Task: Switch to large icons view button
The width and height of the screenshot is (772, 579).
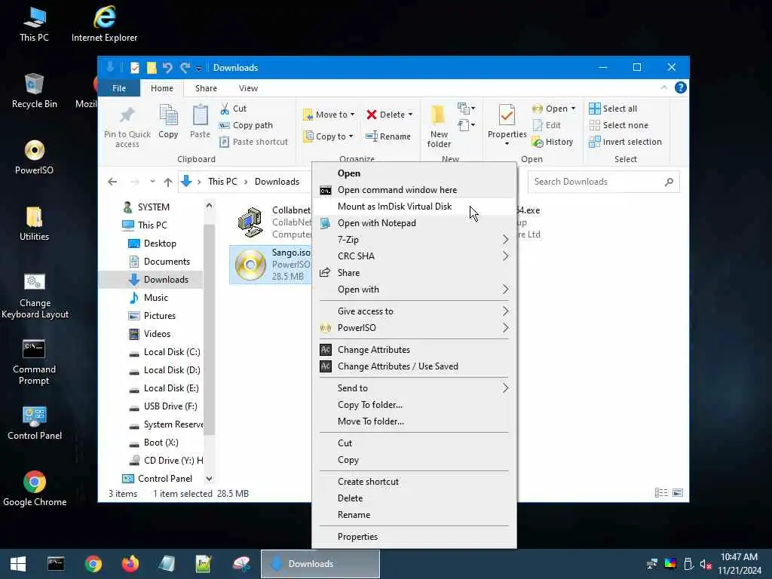Action: pos(678,493)
